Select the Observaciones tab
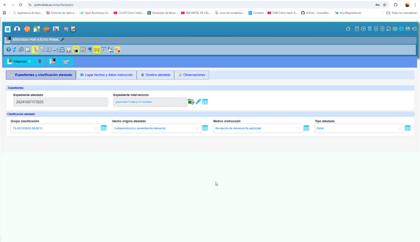Viewport: 420px width, 242px height. pos(192,75)
